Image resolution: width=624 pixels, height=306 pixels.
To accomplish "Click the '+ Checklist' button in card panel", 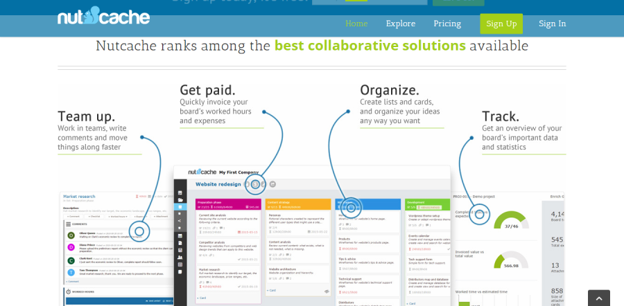I will click(x=94, y=217).
